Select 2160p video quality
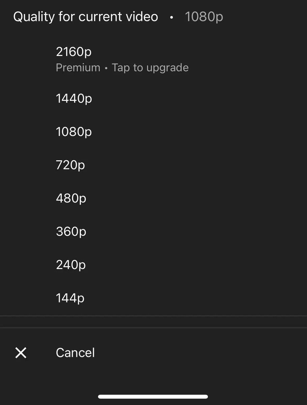This screenshot has width=307, height=405. click(x=74, y=52)
